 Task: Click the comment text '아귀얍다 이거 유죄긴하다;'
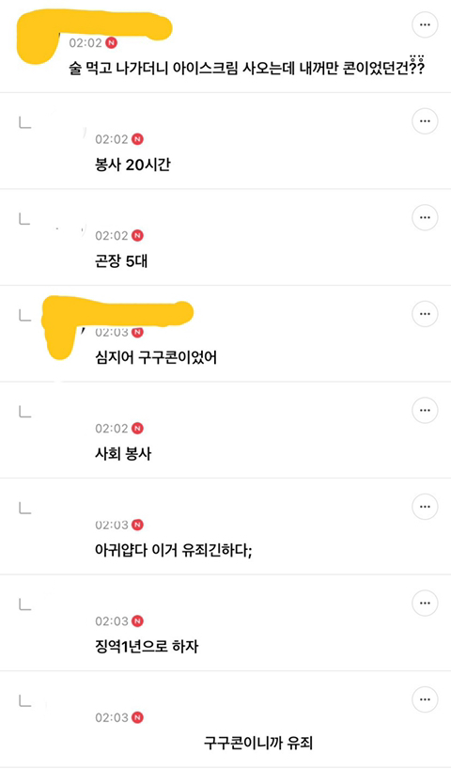coord(174,550)
